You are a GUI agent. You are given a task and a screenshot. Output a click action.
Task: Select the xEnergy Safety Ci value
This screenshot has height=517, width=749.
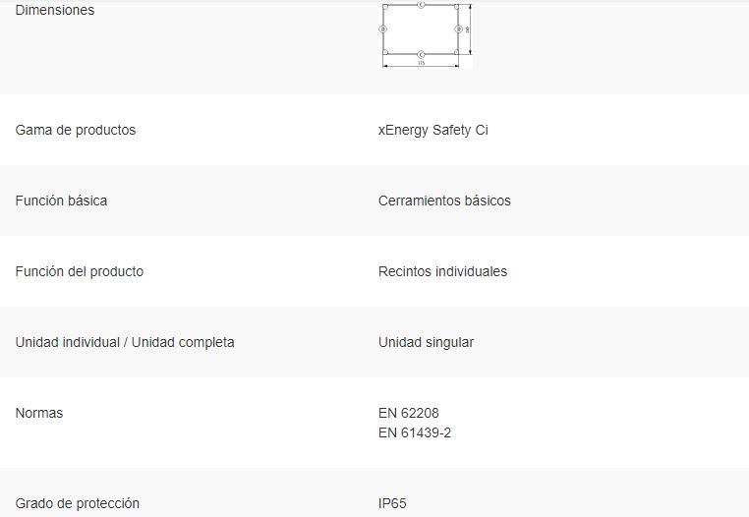pyautogui.click(x=432, y=130)
